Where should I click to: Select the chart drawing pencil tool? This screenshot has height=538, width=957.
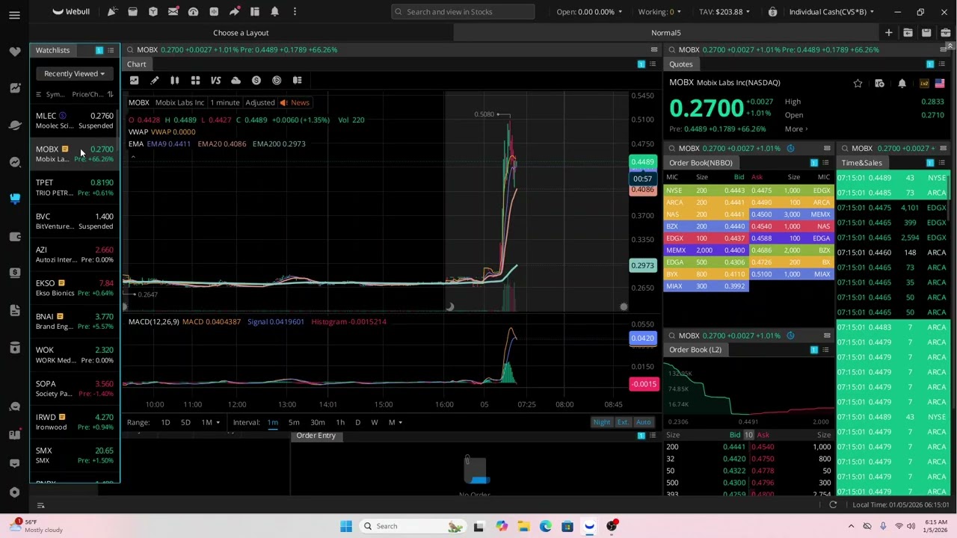click(155, 80)
